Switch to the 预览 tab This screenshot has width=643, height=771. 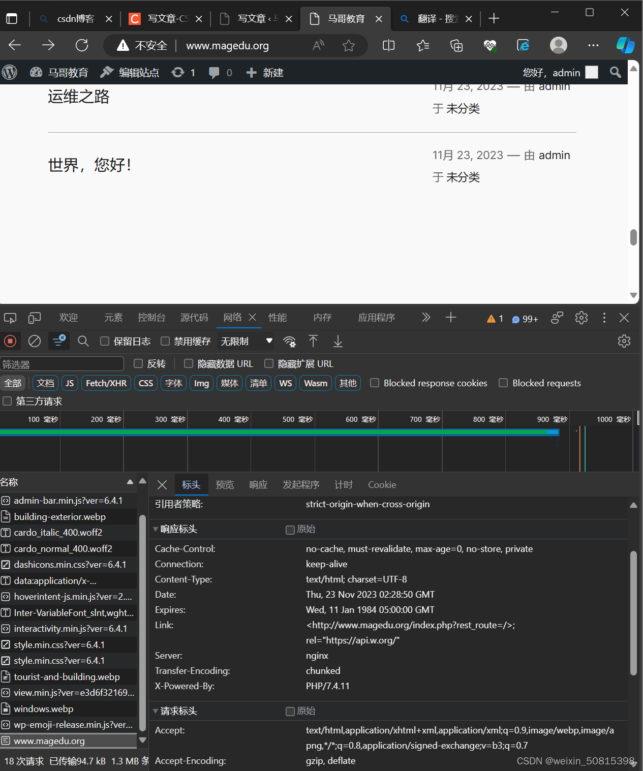pos(225,484)
